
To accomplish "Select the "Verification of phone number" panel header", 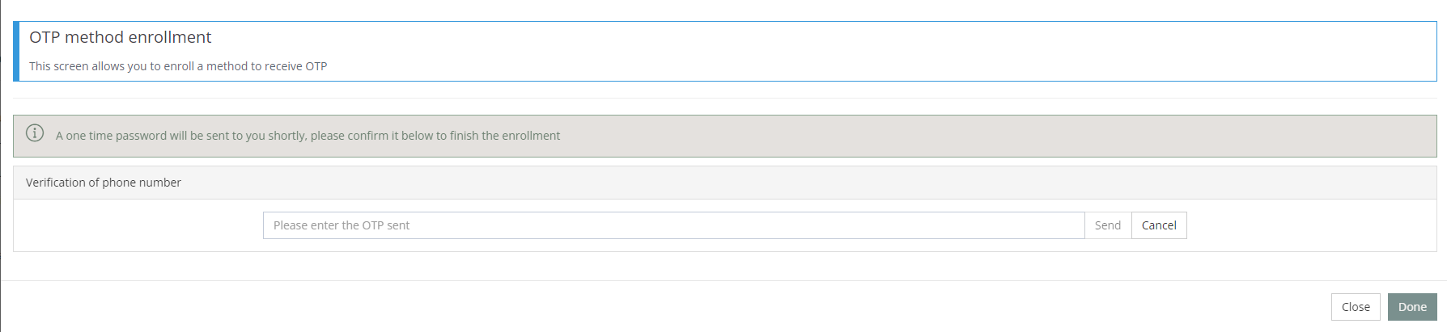I will pos(104,183).
